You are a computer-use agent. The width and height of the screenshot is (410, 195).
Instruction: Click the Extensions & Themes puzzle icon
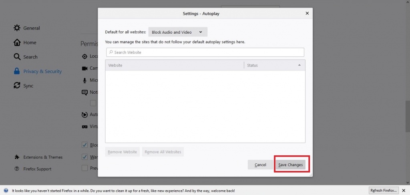point(17,157)
